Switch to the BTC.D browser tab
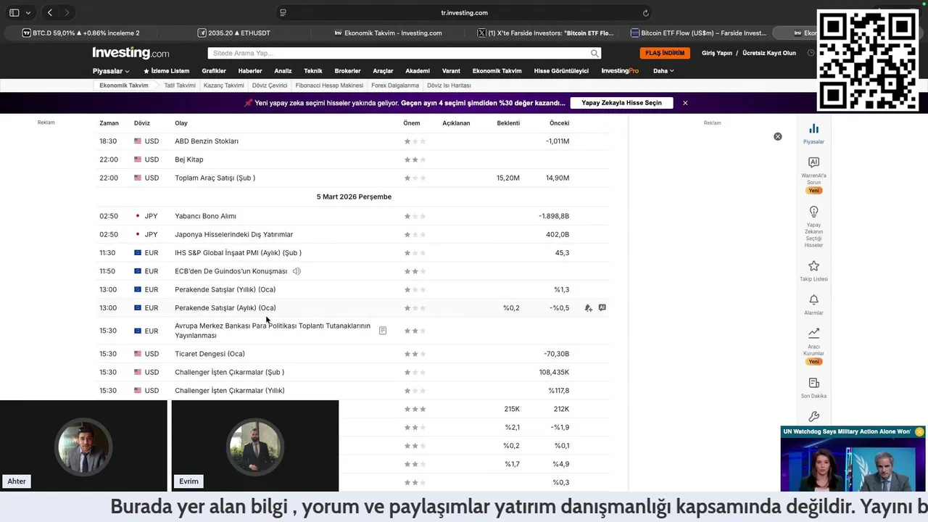928x522 pixels. [82, 33]
